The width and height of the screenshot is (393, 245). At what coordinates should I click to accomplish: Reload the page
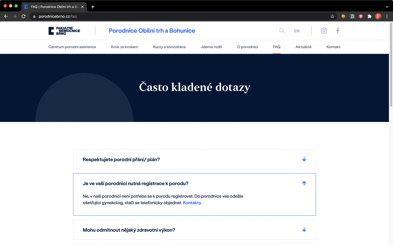[x=24, y=16]
